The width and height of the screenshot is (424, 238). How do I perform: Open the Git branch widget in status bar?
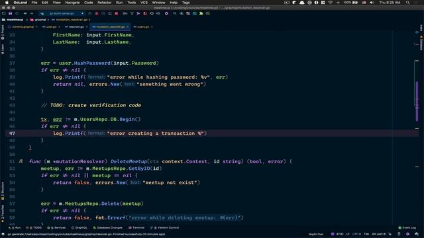pyautogui.click(x=378, y=234)
